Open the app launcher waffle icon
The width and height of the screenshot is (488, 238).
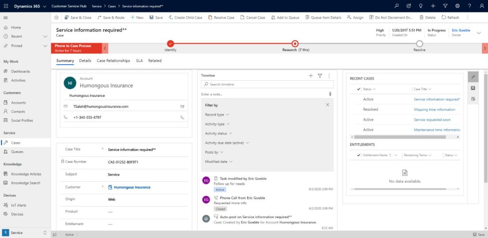(x=6, y=6)
